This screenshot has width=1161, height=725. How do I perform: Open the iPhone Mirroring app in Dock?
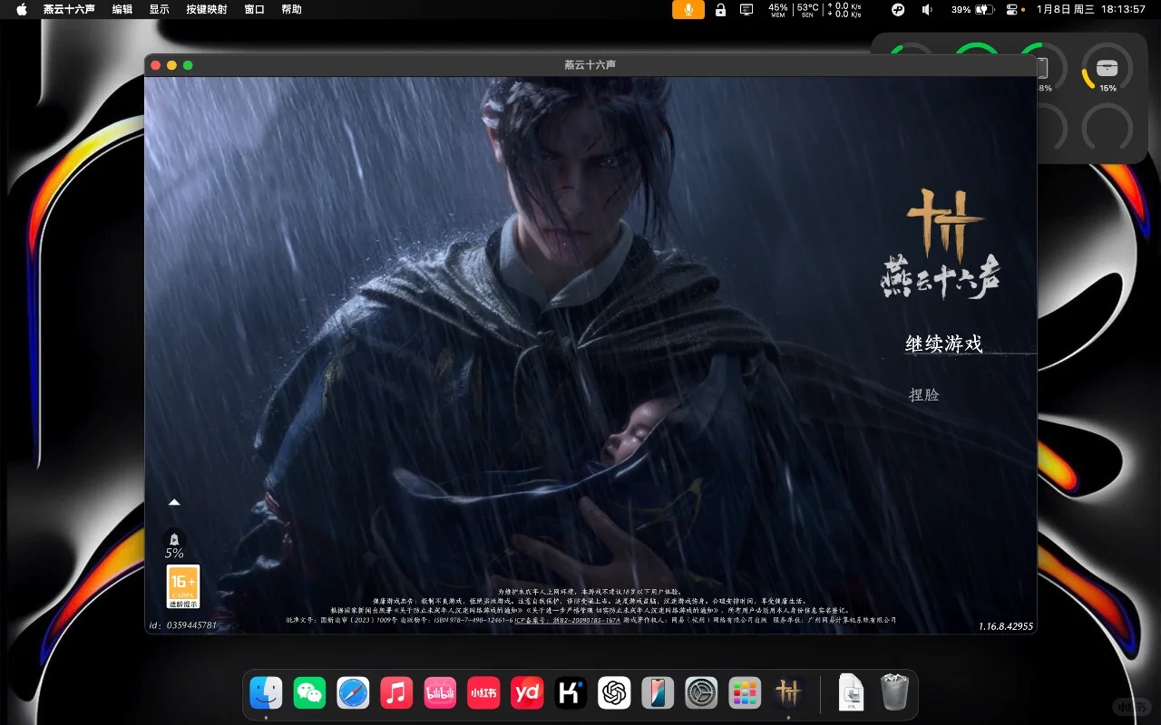click(x=658, y=693)
